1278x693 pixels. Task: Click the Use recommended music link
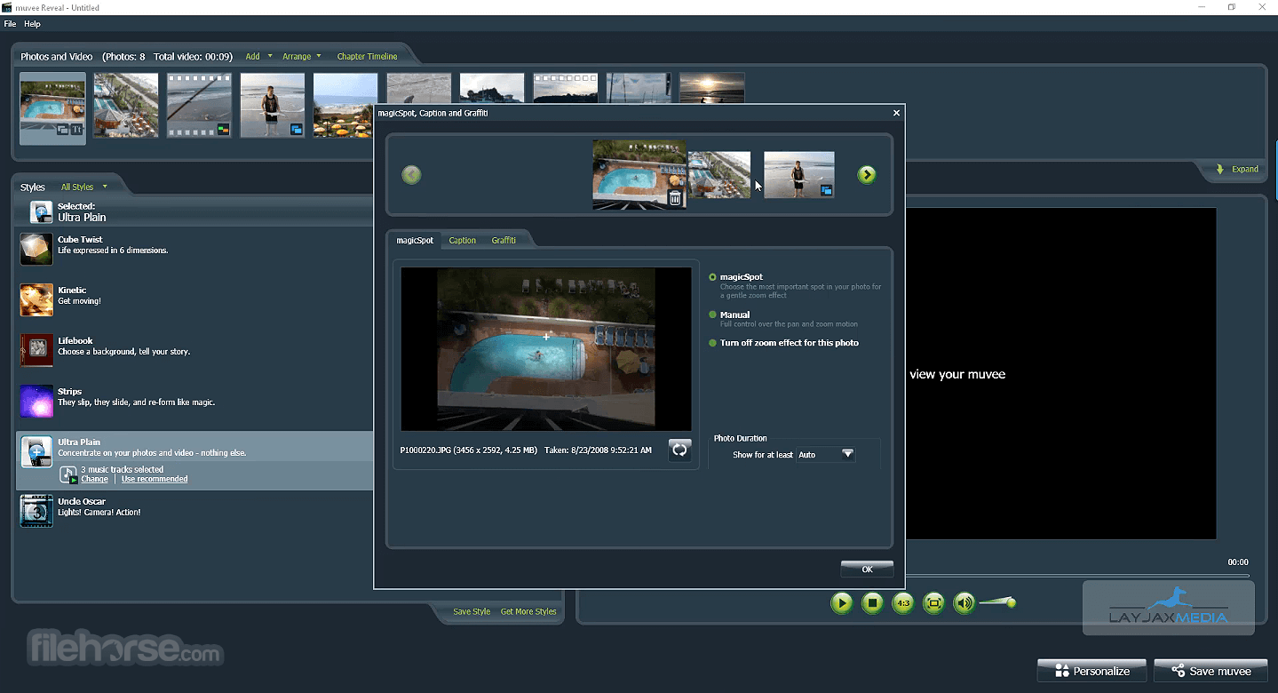point(155,479)
